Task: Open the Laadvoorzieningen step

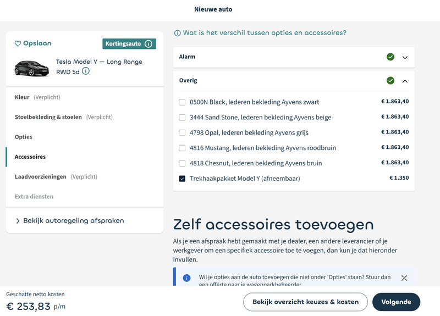Action: tap(41, 176)
